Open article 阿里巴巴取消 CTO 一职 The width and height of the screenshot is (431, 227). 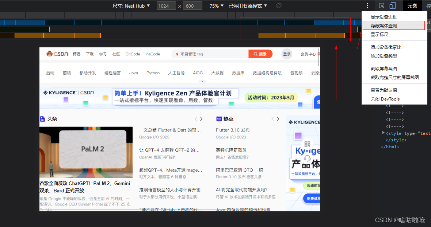click(239, 170)
